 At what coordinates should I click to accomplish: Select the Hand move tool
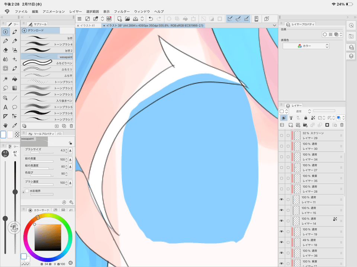coord(6,126)
